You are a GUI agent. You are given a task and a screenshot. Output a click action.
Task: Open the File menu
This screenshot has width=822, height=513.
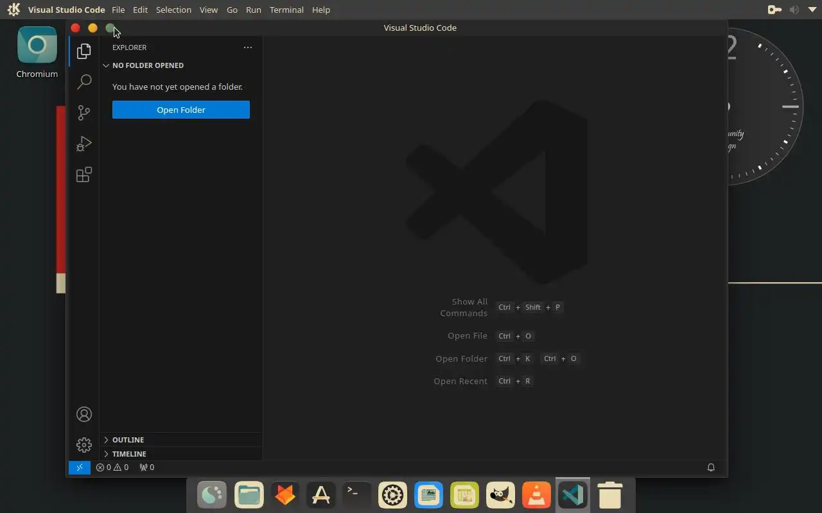tap(118, 10)
